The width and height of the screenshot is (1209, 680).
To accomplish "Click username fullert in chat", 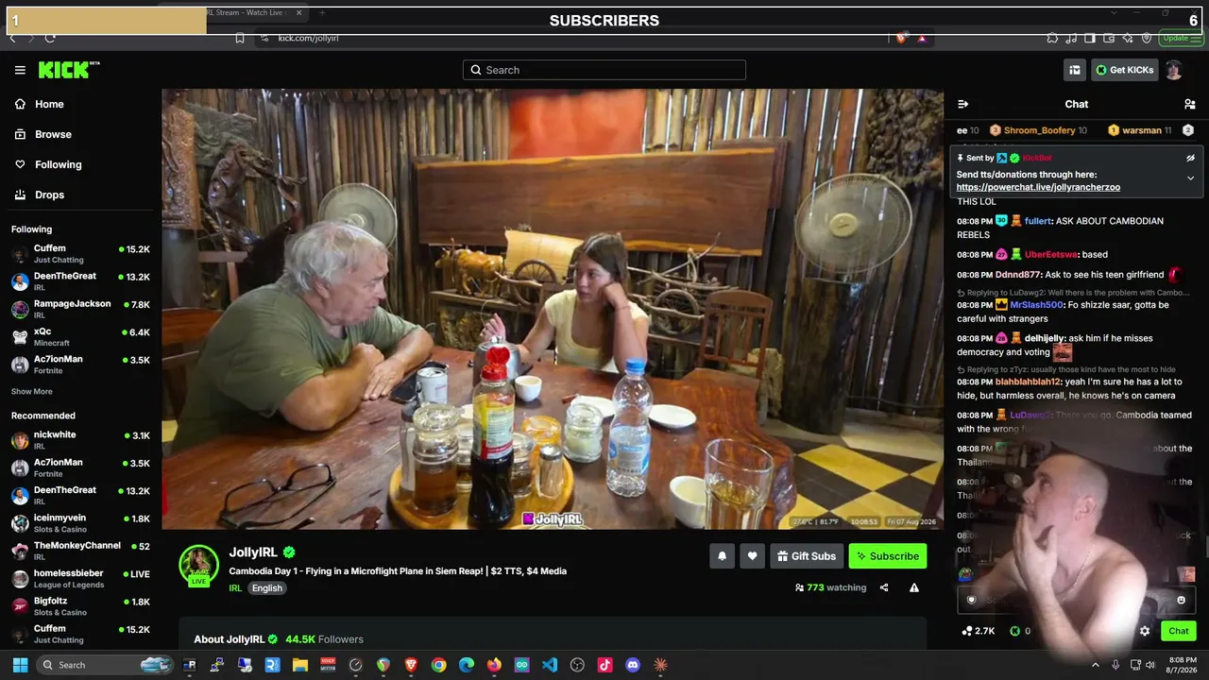I will (1038, 221).
